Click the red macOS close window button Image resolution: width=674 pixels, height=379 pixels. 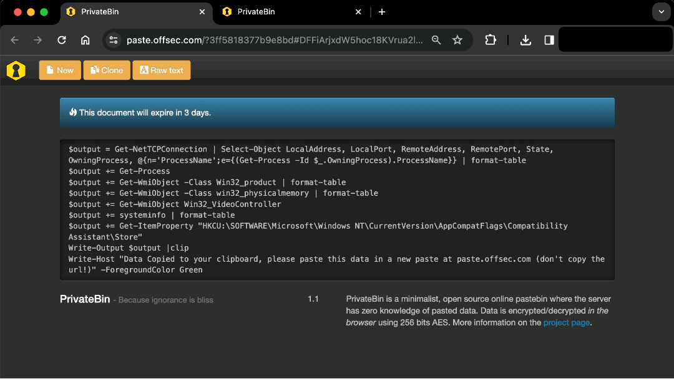[17, 12]
